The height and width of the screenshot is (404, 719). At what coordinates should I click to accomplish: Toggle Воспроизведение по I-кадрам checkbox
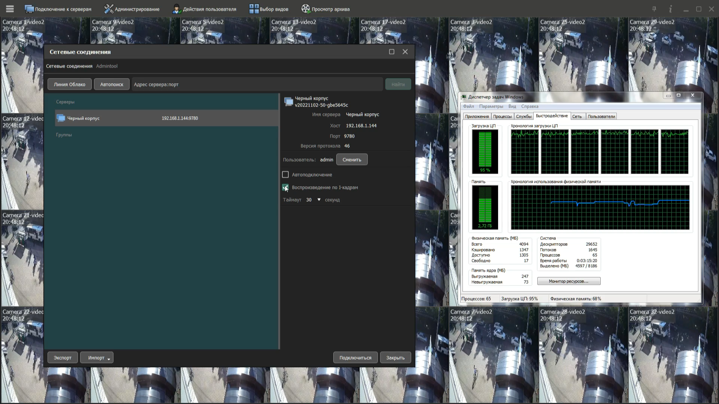(285, 187)
